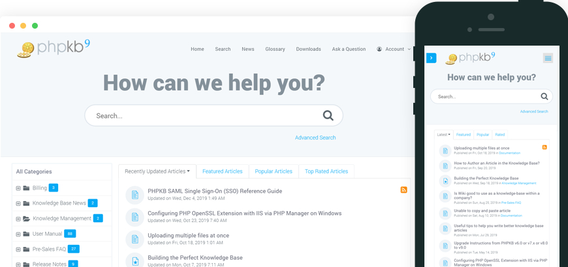Tap the phone Search... input field
568x267 pixels.
point(492,96)
